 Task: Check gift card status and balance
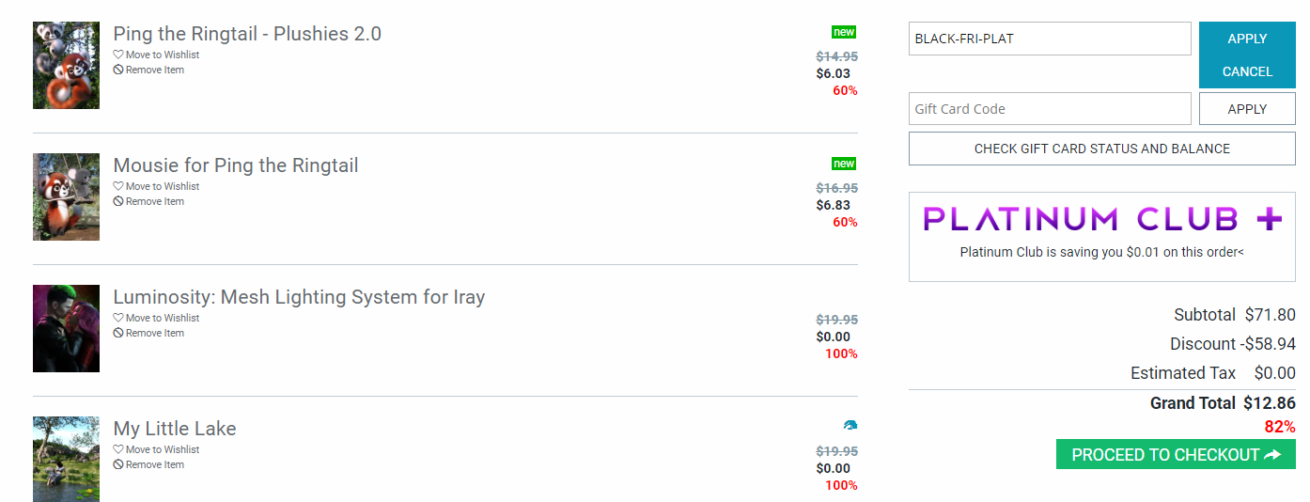click(1101, 149)
